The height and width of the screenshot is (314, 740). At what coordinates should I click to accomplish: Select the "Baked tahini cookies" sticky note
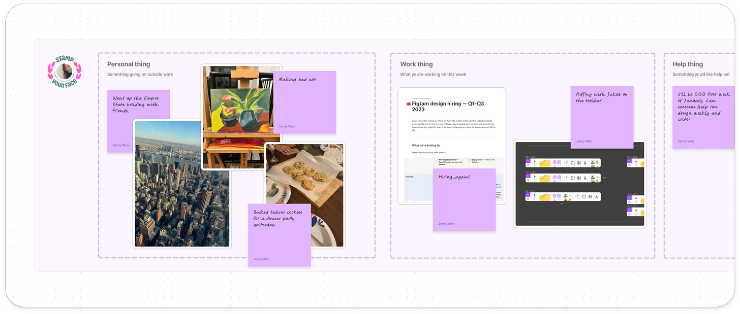tap(280, 235)
